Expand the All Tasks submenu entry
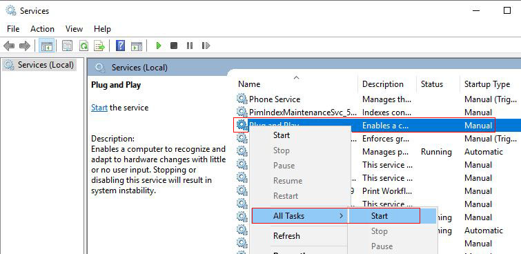521x254 pixels. 299,216
